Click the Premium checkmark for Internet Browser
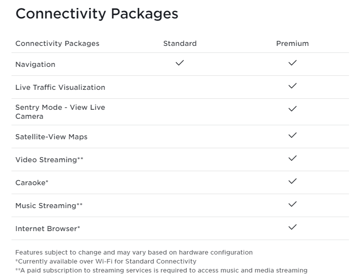The height and width of the screenshot is (279, 354). 293,227
